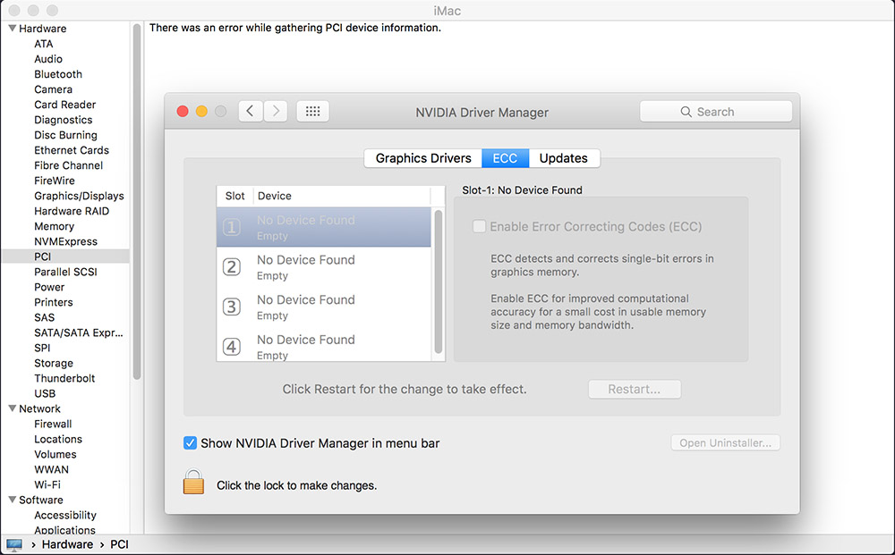Select Wi-Fi under Network
895x555 pixels.
(x=47, y=484)
